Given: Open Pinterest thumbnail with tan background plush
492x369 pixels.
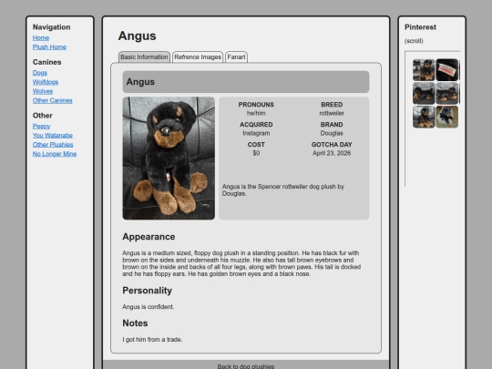Looking at the screenshot, I should [x=447, y=117].
